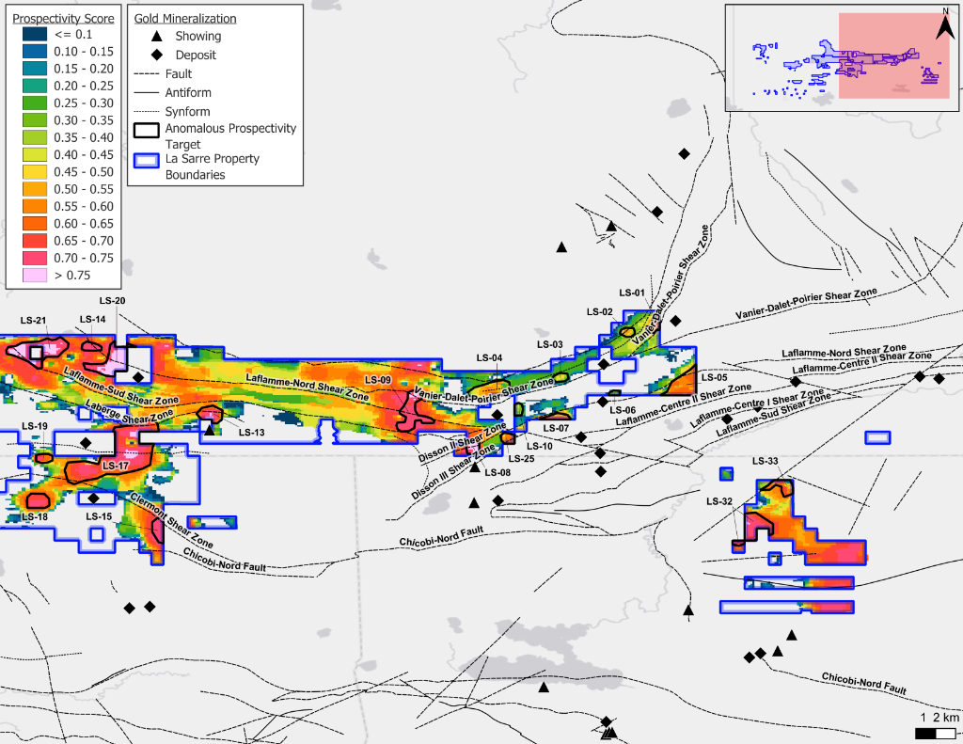Click the 0.40 - 0.45 yellow-green legend swatch

(35, 155)
